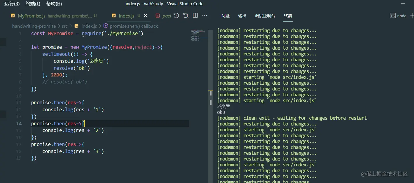
Task: Split the editor to the right
Action: click(195, 15)
